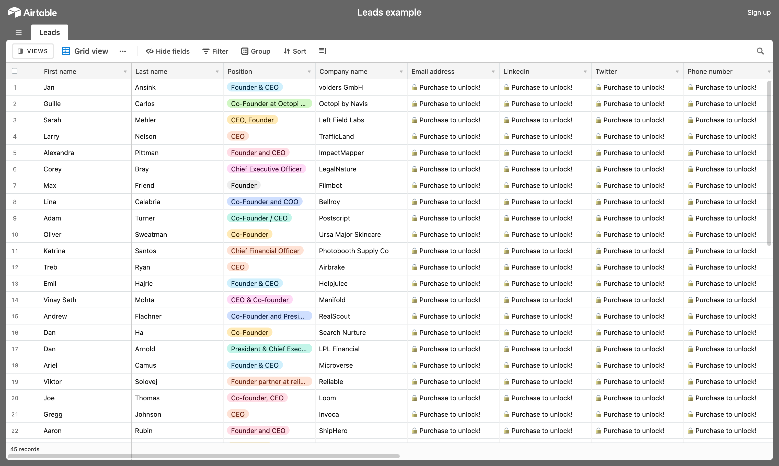The image size is (779, 466).
Task: Click the row height icon
Action: (x=323, y=51)
